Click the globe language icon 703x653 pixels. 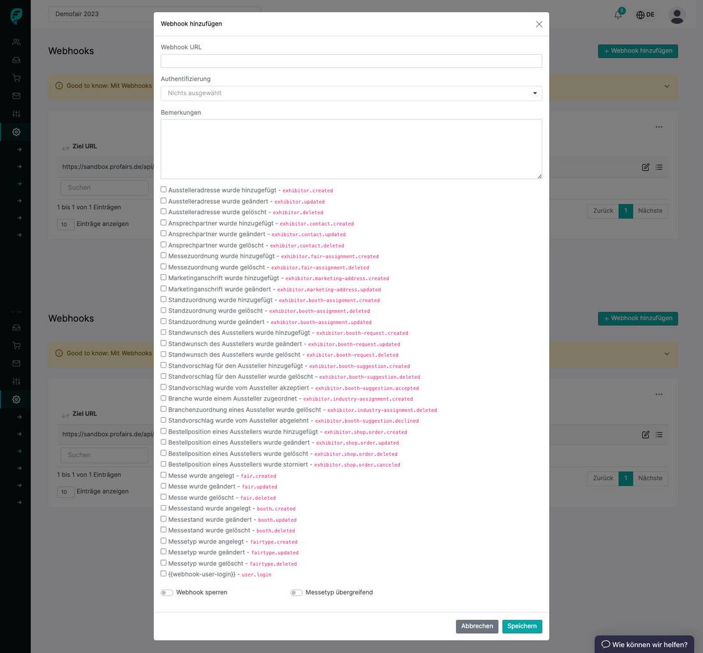pyautogui.click(x=640, y=15)
